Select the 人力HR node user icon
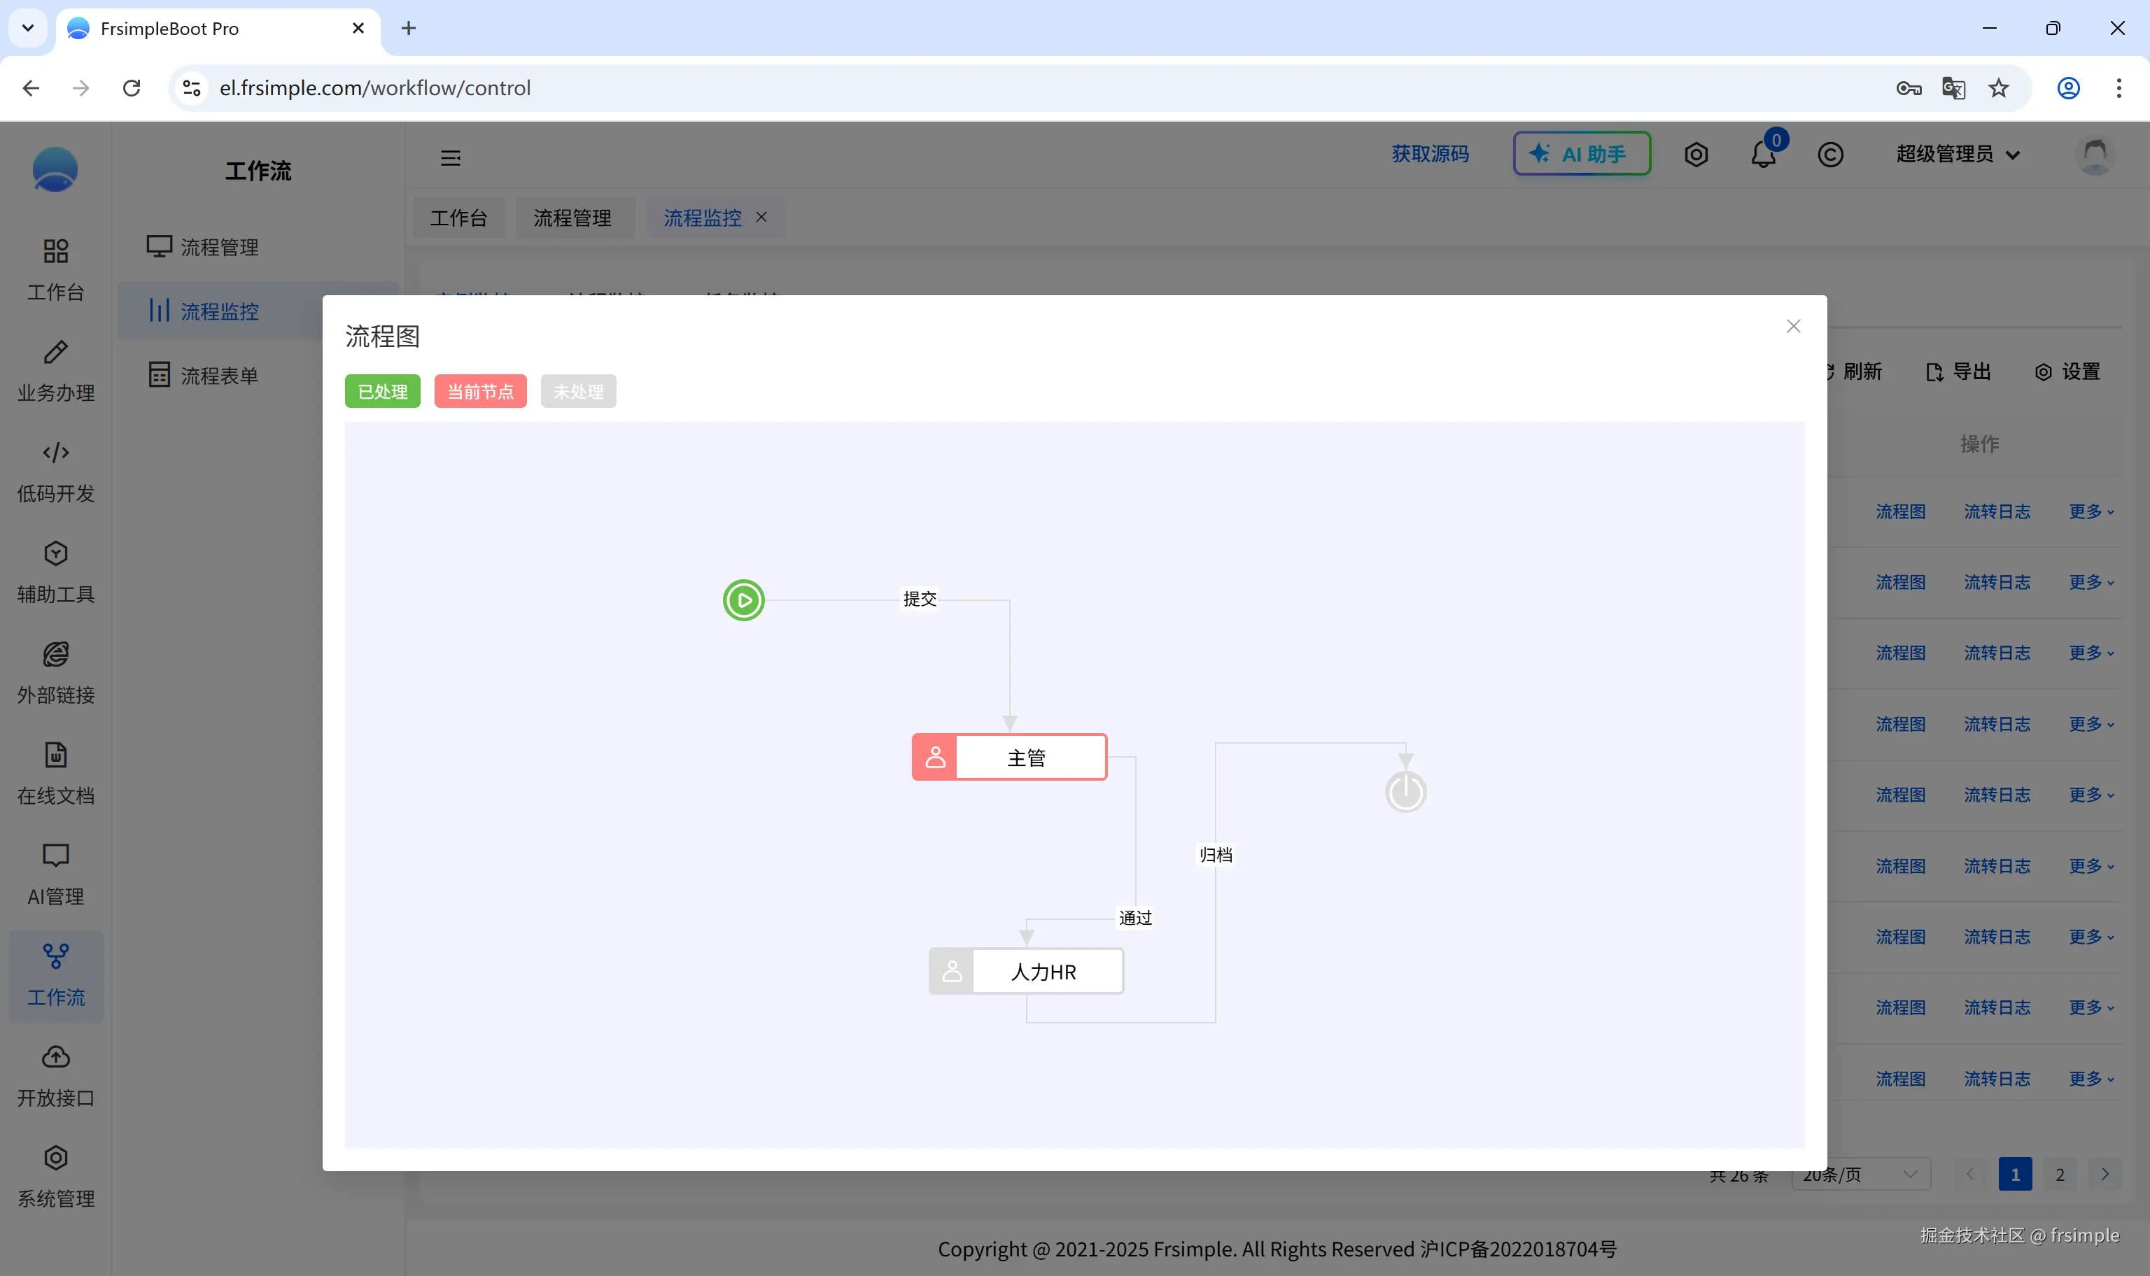The height and width of the screenshot is (1276, 2150). tap(951, 972)
